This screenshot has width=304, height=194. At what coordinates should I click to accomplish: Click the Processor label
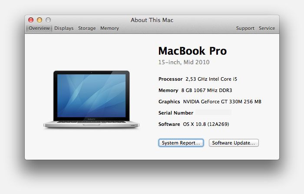pyautogui.click(x=170, y=79)
